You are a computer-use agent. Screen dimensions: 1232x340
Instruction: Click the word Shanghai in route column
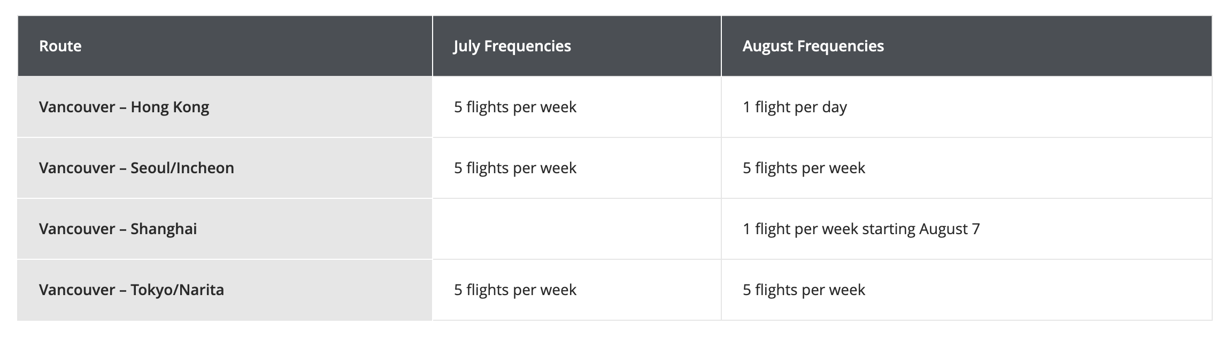point(164,229)
